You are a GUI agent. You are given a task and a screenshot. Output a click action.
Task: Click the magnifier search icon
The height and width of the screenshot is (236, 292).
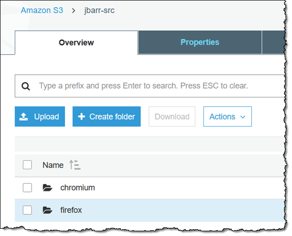click(x=26, y=86)
